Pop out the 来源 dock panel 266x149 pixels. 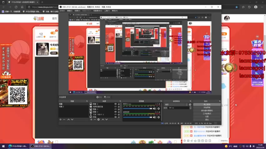pos(120,101)
